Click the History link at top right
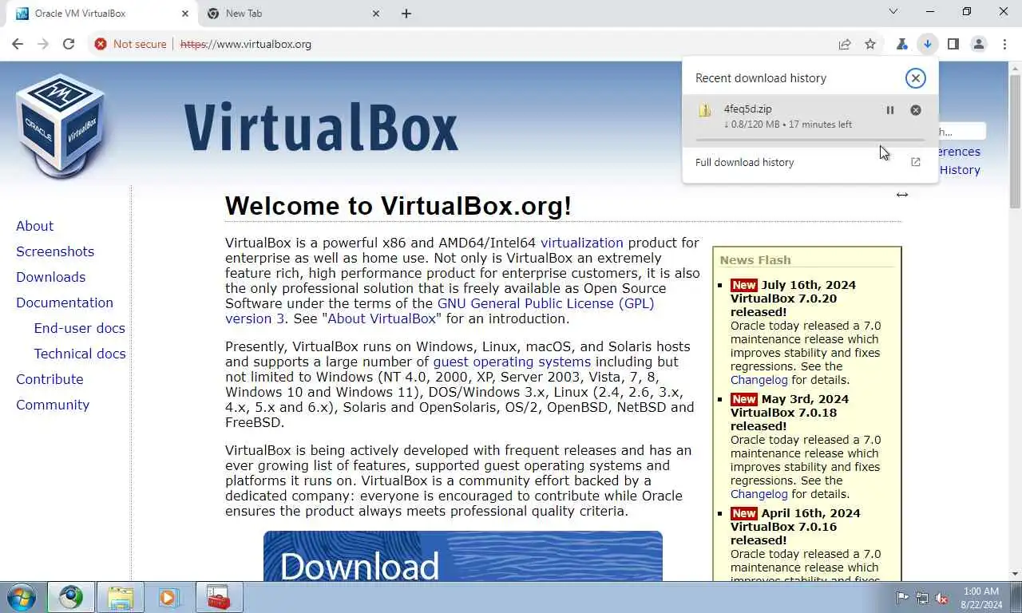1022x613 pixels. click(960, 170)
